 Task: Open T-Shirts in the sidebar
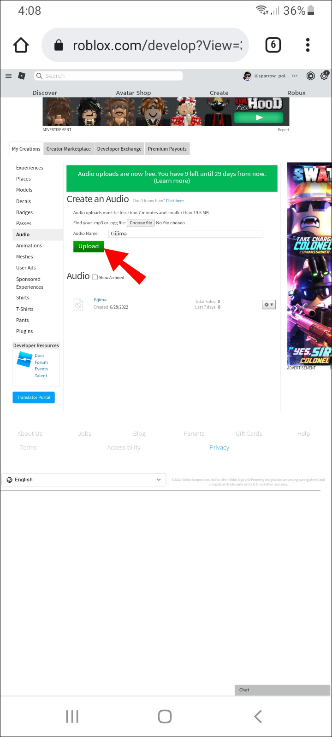pyautogui.click(x=25, y=309)
